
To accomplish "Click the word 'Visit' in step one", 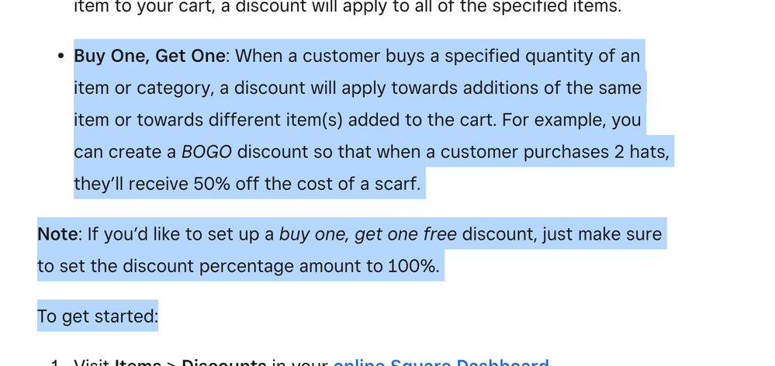I will pos(92,362).
